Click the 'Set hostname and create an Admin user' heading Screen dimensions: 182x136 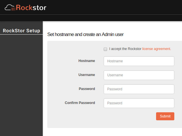point(85,35)
